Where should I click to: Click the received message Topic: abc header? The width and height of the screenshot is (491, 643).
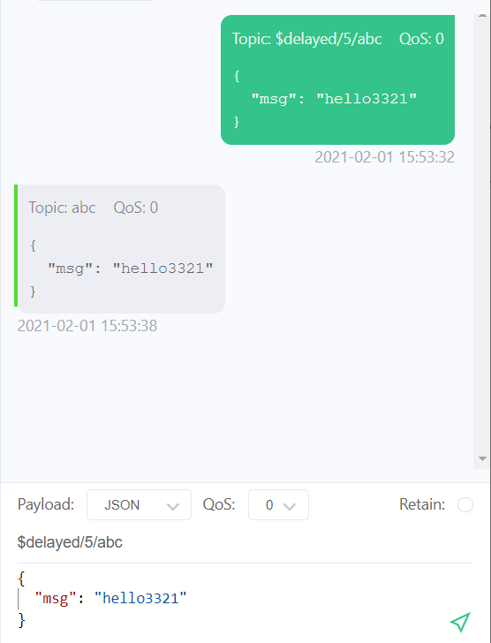pyautogui.click(x=62, y=208)
